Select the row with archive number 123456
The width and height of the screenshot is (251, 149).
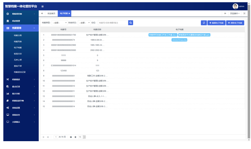pos(143,70)
